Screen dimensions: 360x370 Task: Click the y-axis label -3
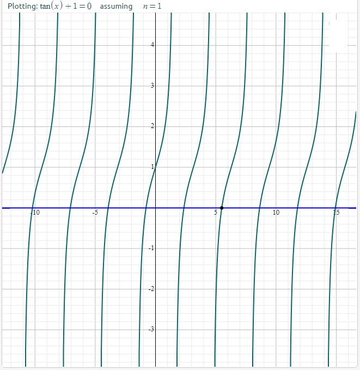pos(151,330)
